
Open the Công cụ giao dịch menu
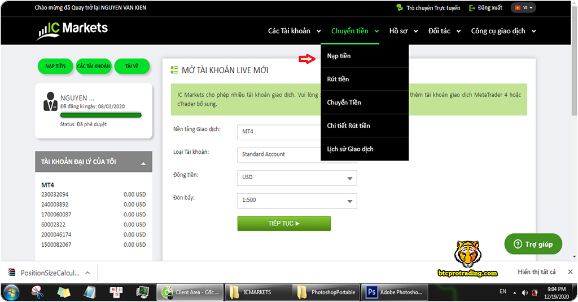pos(503,31)
